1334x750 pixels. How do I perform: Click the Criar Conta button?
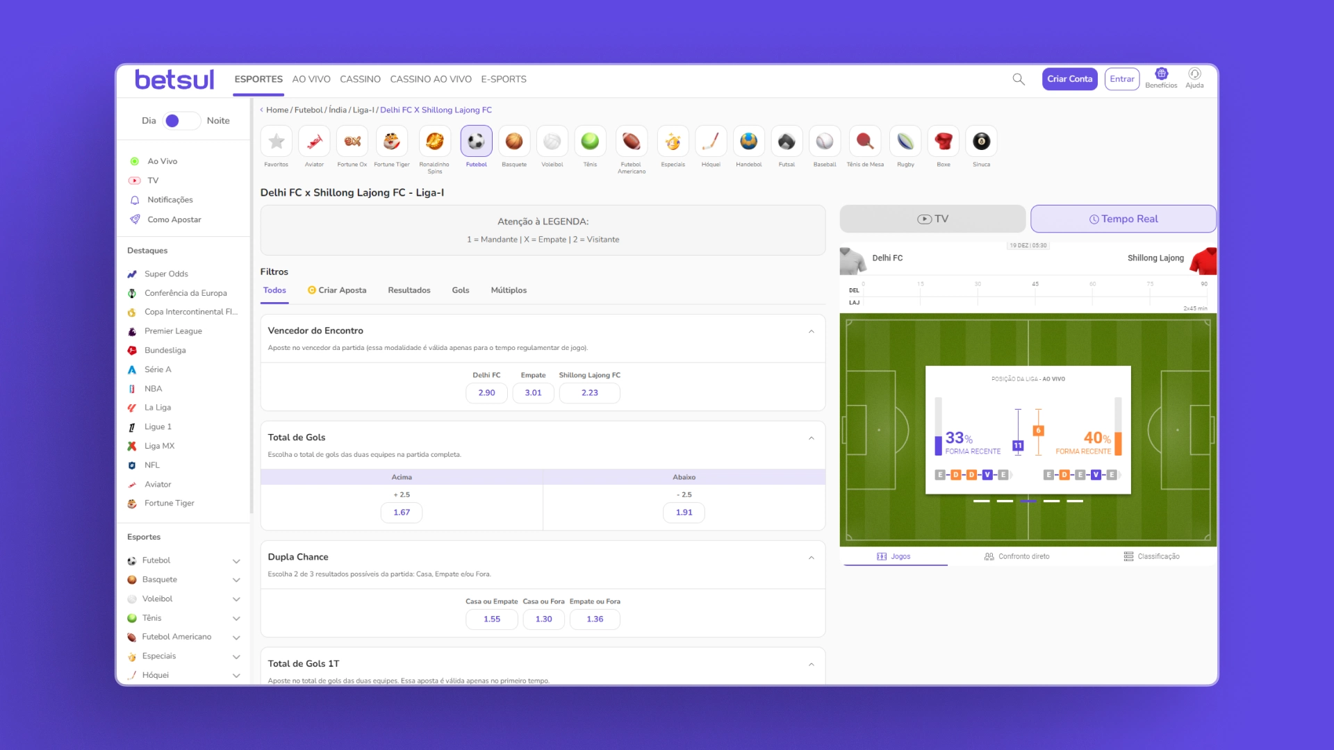tap(1070, 79)
